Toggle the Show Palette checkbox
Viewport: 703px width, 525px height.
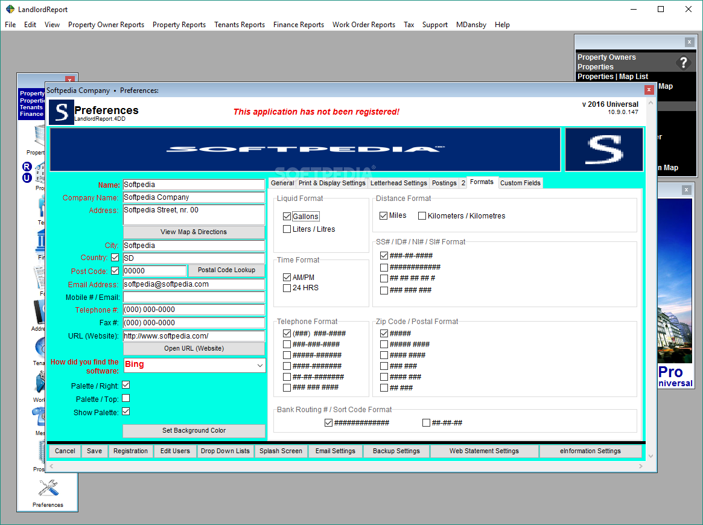[x=126, y=412]
